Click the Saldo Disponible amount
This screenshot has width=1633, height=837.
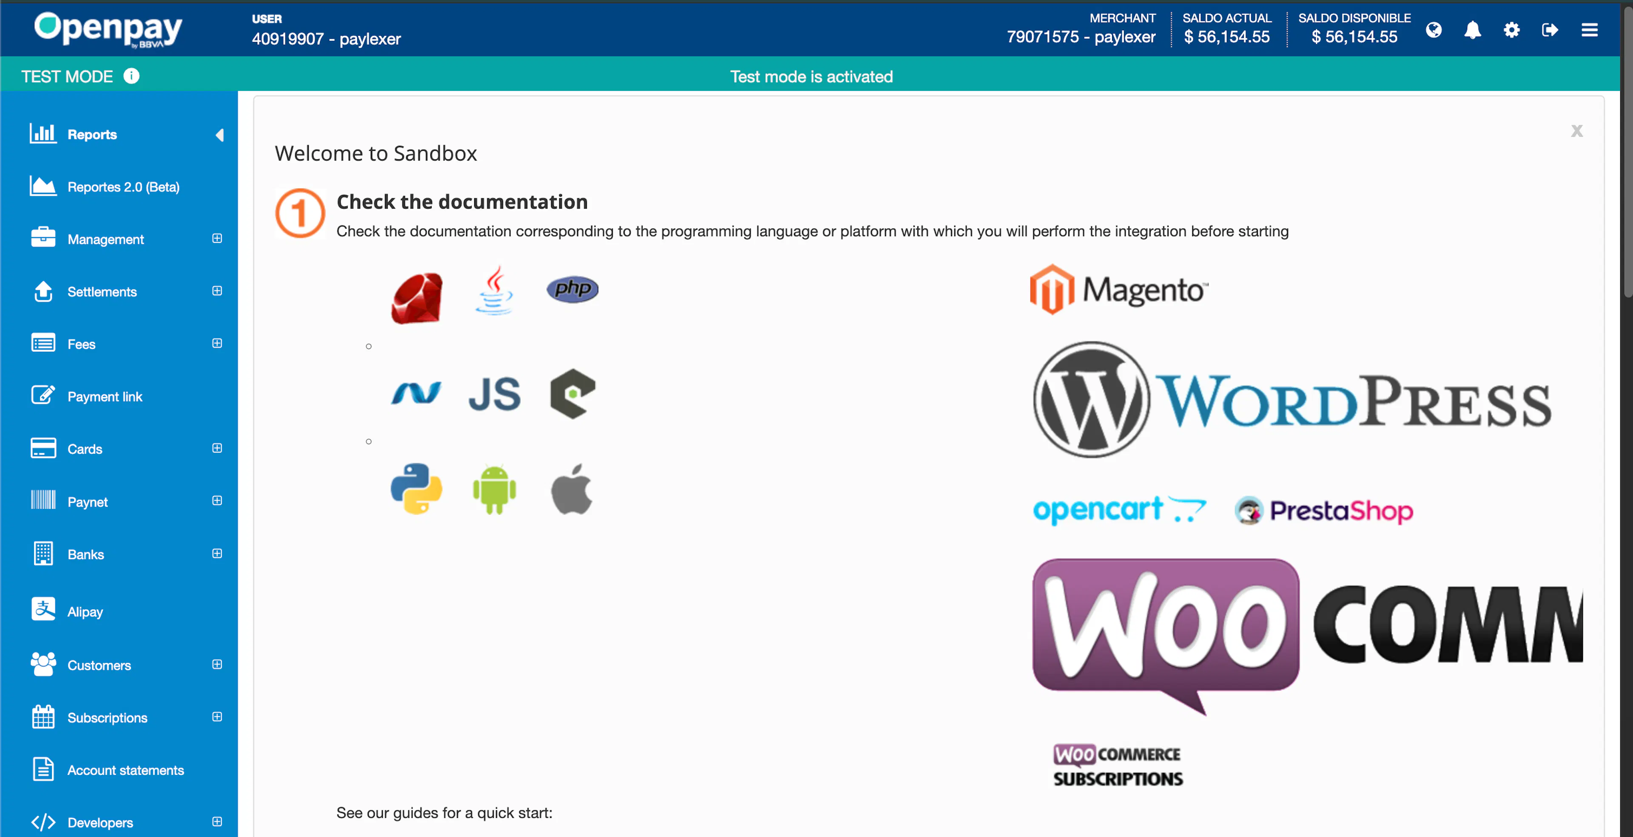tap(1354, 37)
